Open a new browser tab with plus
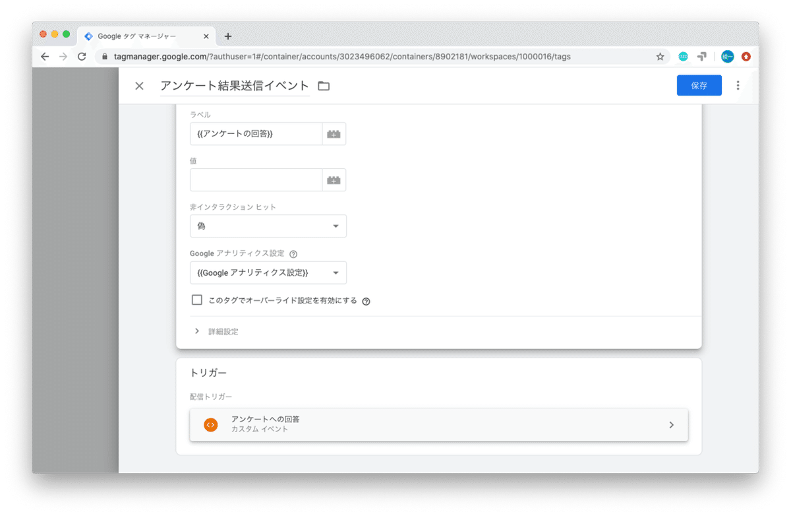Viewport: 791px width, 516px height. tap(228, 36)
